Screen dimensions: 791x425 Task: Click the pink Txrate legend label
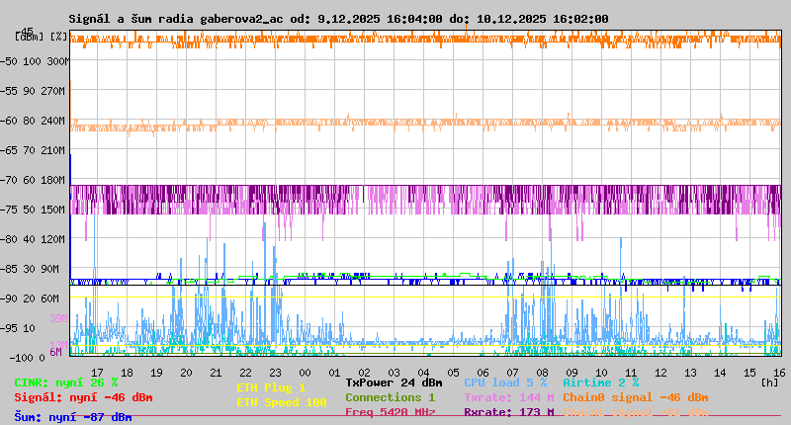(508, 397)
